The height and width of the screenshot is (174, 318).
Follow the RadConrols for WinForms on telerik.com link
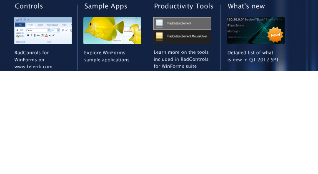tap(33, 60)
